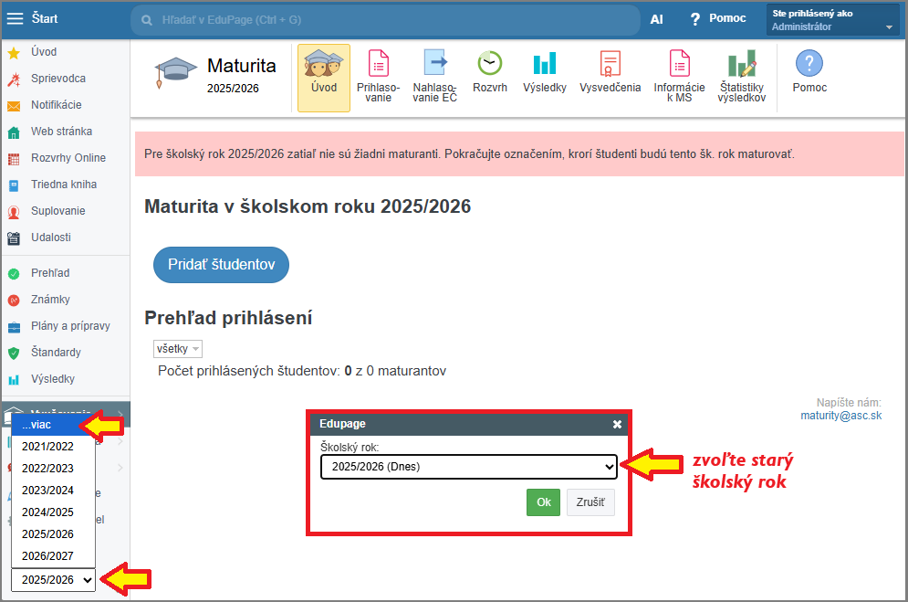The image size is (908, 602).
Task: Expand the 2025/2026 year selector in sidebar
Action: click(x=53, y=580)
